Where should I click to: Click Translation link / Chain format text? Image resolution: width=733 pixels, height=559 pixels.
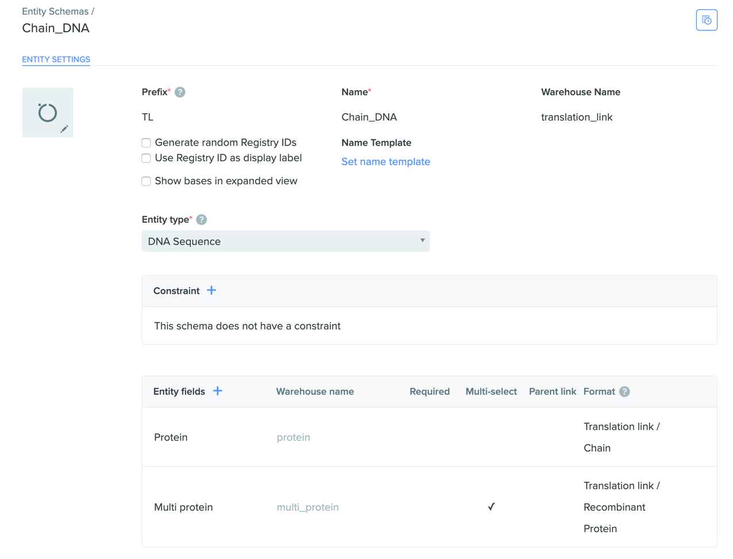click(x=622, y=437)
